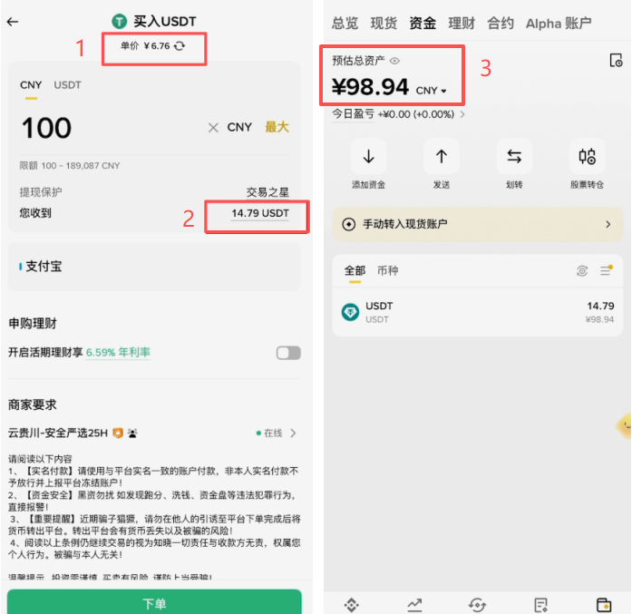Open the CNY currency dropdown beside ¥98.94
This screenshot has height=614, width=632.
pos(432,91)
